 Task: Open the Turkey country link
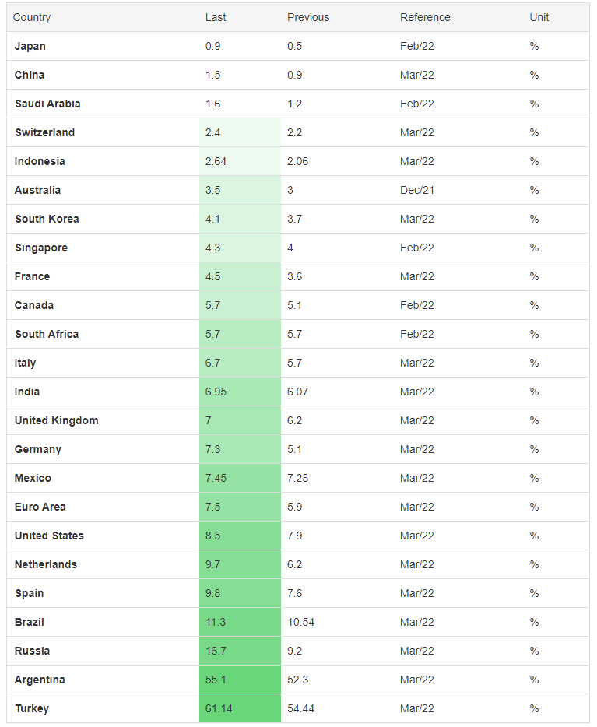(32, 708)
